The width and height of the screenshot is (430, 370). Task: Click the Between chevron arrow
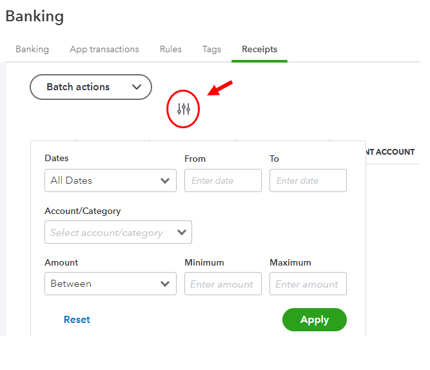pyautogui.click(x=165, y=284)
